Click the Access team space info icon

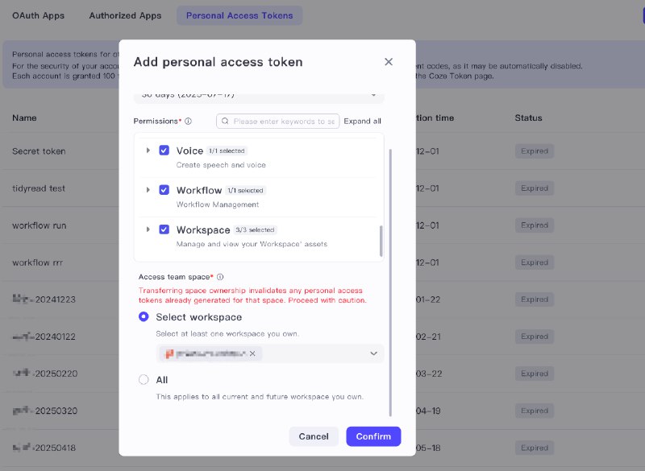(x=220, y=277)
